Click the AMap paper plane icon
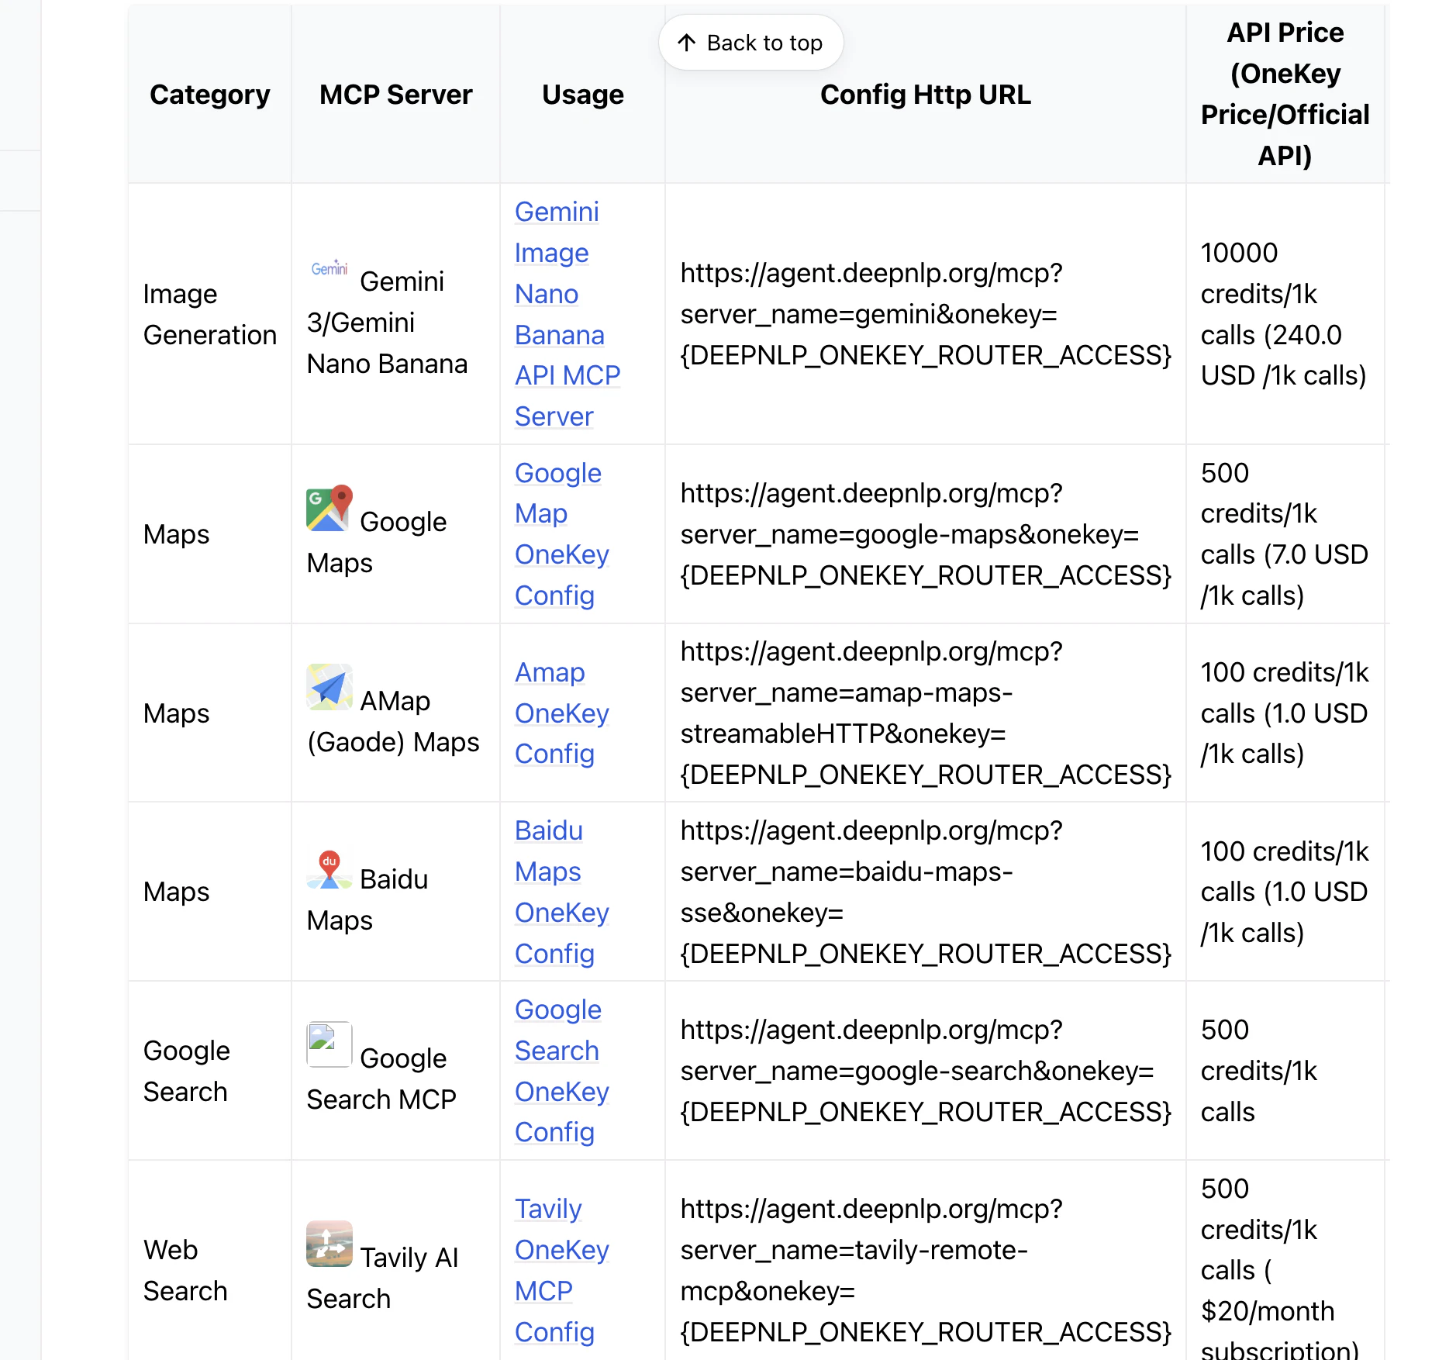Screen dimensions: 1456x1360 click(329, 687)
